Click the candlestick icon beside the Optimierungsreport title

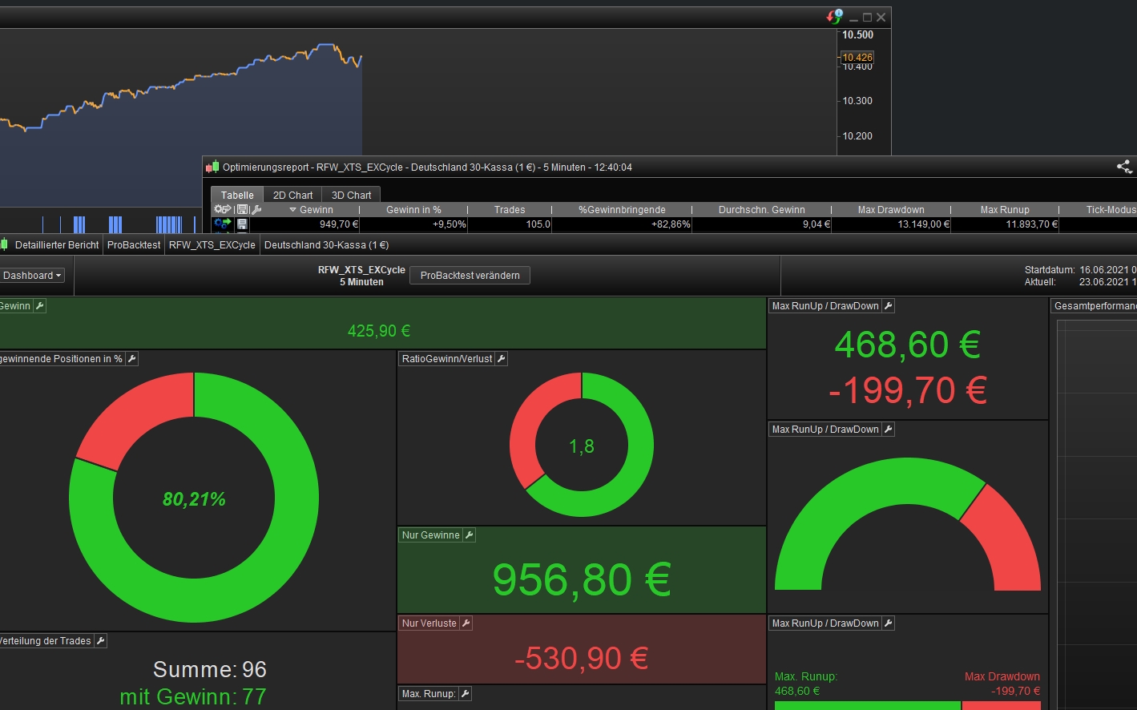(x=212, y=167)
